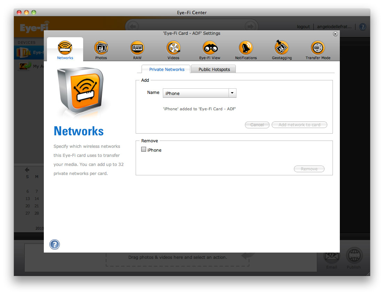This screenshot has height=295, width=384.
Task: Click the large Networks router graphic
Action: tap(80, 91)
